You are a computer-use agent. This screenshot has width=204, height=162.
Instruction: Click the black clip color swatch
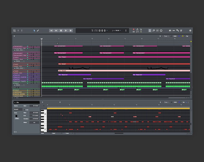(16, 116)
